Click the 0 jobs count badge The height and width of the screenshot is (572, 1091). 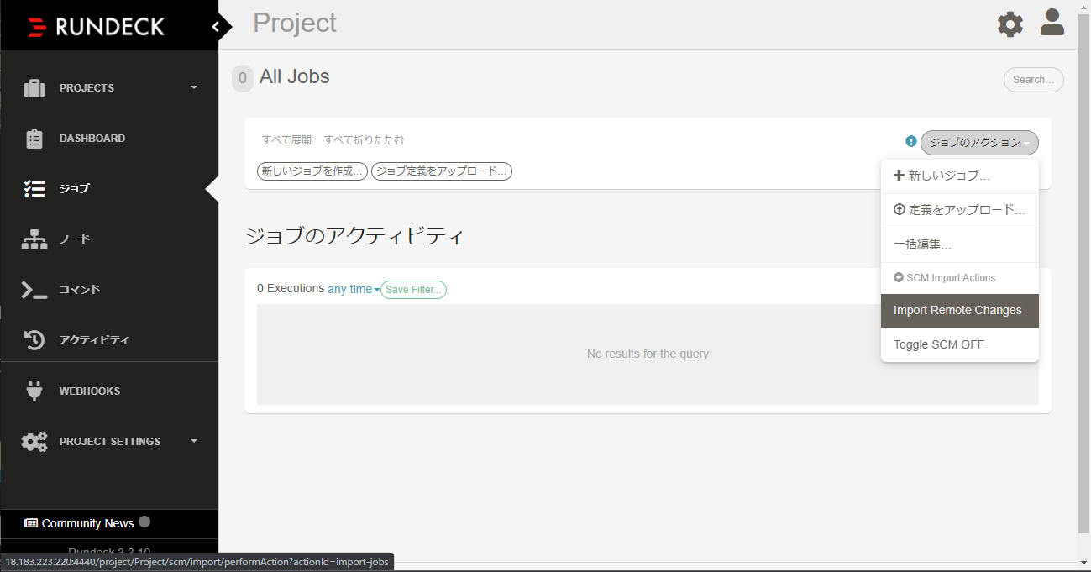[x=243, y=79]
